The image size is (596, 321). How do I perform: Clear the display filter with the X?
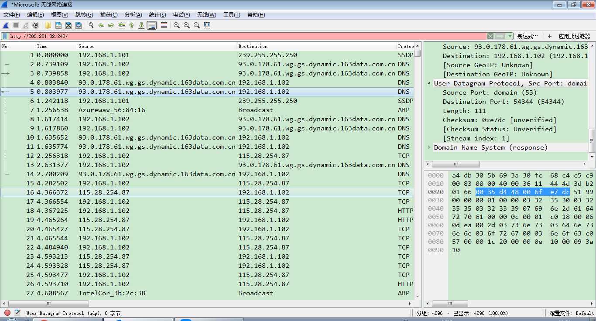490,36
